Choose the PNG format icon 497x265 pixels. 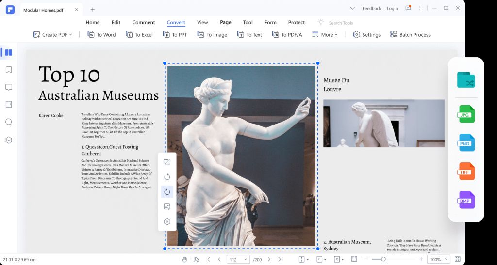(466, 143)
